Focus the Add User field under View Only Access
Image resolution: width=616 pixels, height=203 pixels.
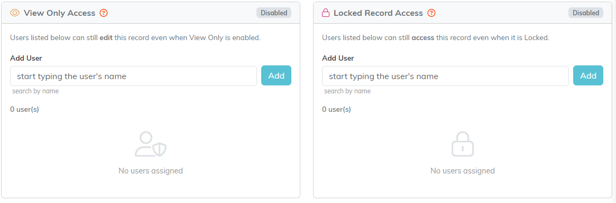click(133, 76)
